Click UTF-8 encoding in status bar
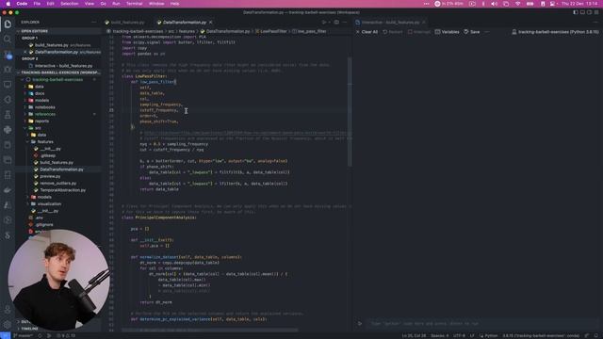The width and height of the screenshot is (603, 339). point(459,335)
